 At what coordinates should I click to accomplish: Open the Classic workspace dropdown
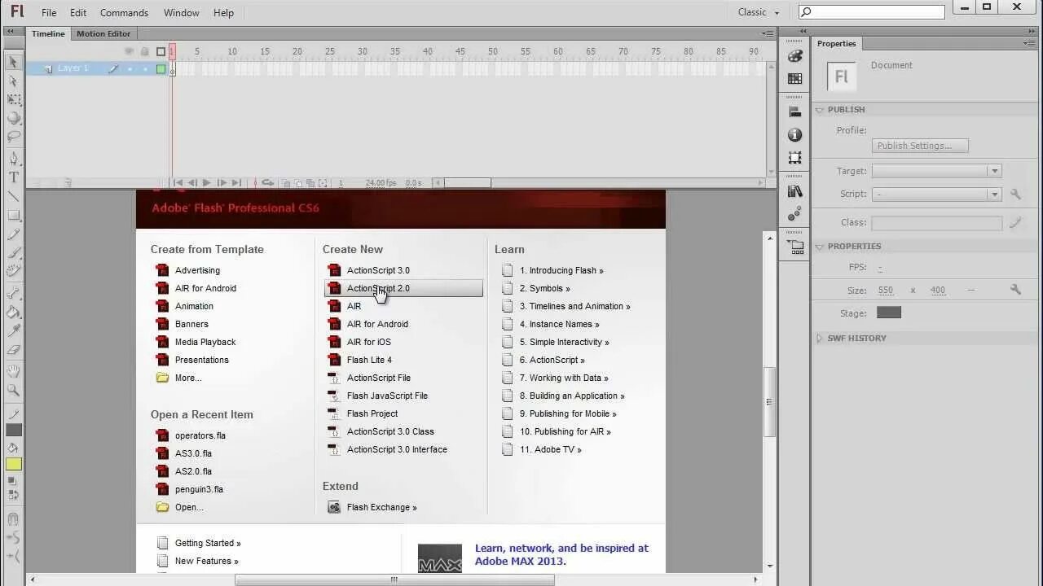point(759,12)
